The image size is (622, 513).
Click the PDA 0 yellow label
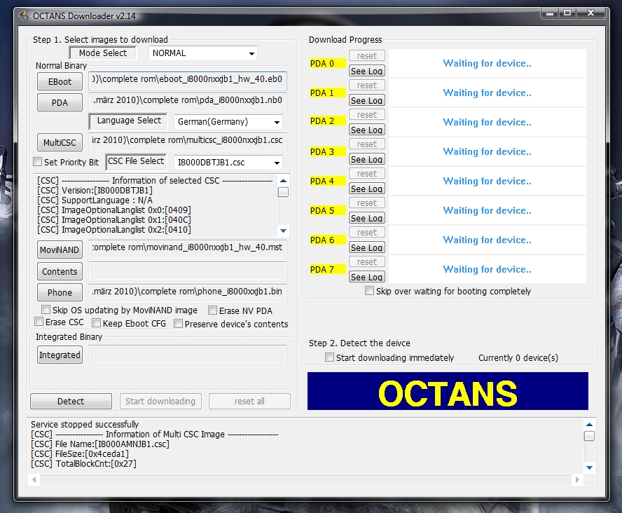coord(327,64)
